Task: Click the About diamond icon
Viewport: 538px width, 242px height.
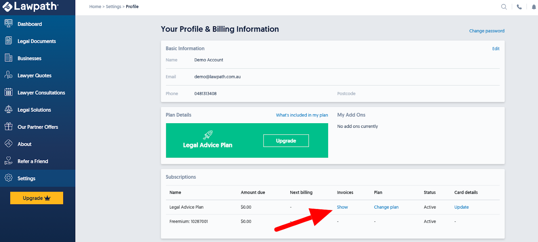Action: click(x=9, y=144)
